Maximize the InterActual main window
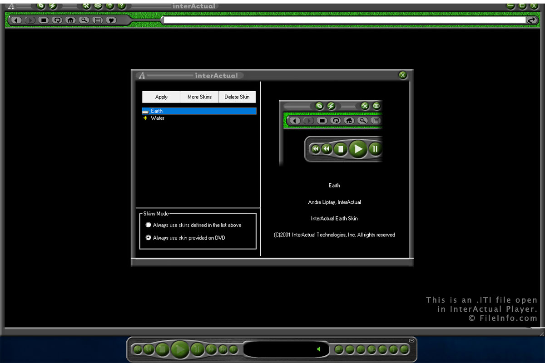 click(x=522, y=6)
